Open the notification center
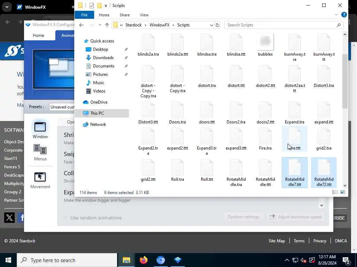Viewport: 357px width, 267px height. pyautogui.click(x=346, y=260)
